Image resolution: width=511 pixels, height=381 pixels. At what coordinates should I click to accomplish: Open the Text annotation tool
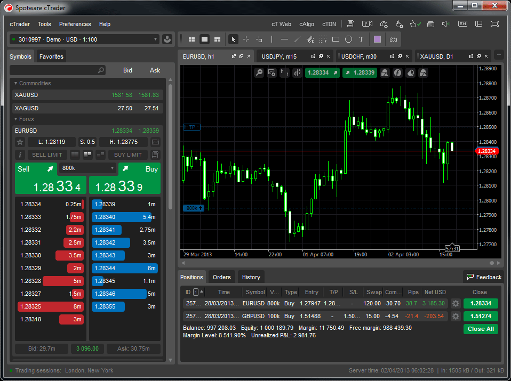(x=361, y=39)
